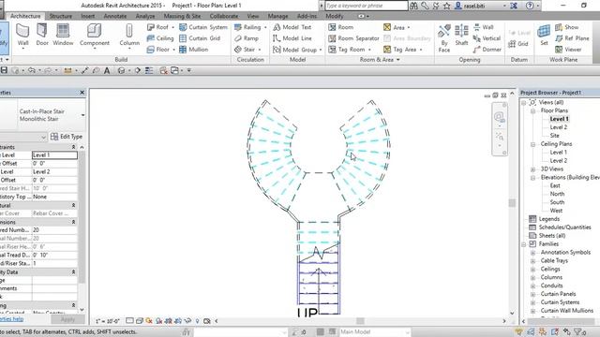The width and height of the screenshot is (600, 337).
Task: Choose the Mullion tool
Action: [194, 50]
